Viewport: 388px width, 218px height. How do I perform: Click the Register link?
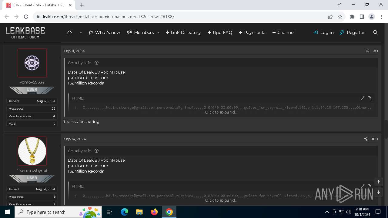pyautogui.click(x=352, y=32)
